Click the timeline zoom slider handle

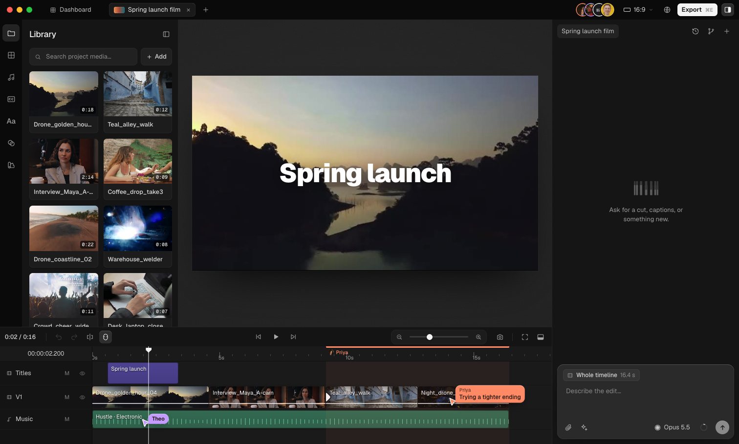(x=430, y=337)
